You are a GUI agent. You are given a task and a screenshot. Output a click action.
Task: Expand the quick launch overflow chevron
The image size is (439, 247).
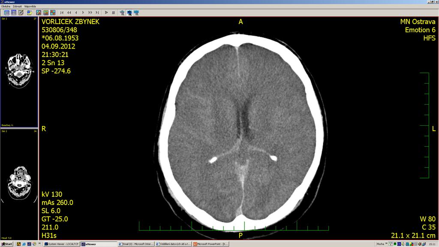pyautogui.click(x=39, y=244)
